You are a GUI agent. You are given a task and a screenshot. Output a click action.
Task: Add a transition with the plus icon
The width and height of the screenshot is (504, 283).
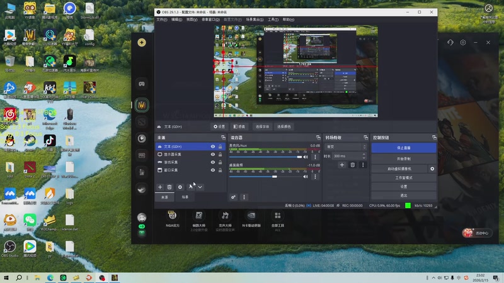click(342, 165)
